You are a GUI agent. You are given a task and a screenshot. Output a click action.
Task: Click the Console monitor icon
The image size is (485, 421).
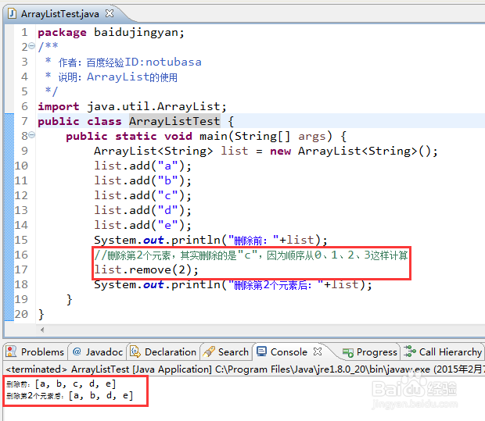[261, 351]
